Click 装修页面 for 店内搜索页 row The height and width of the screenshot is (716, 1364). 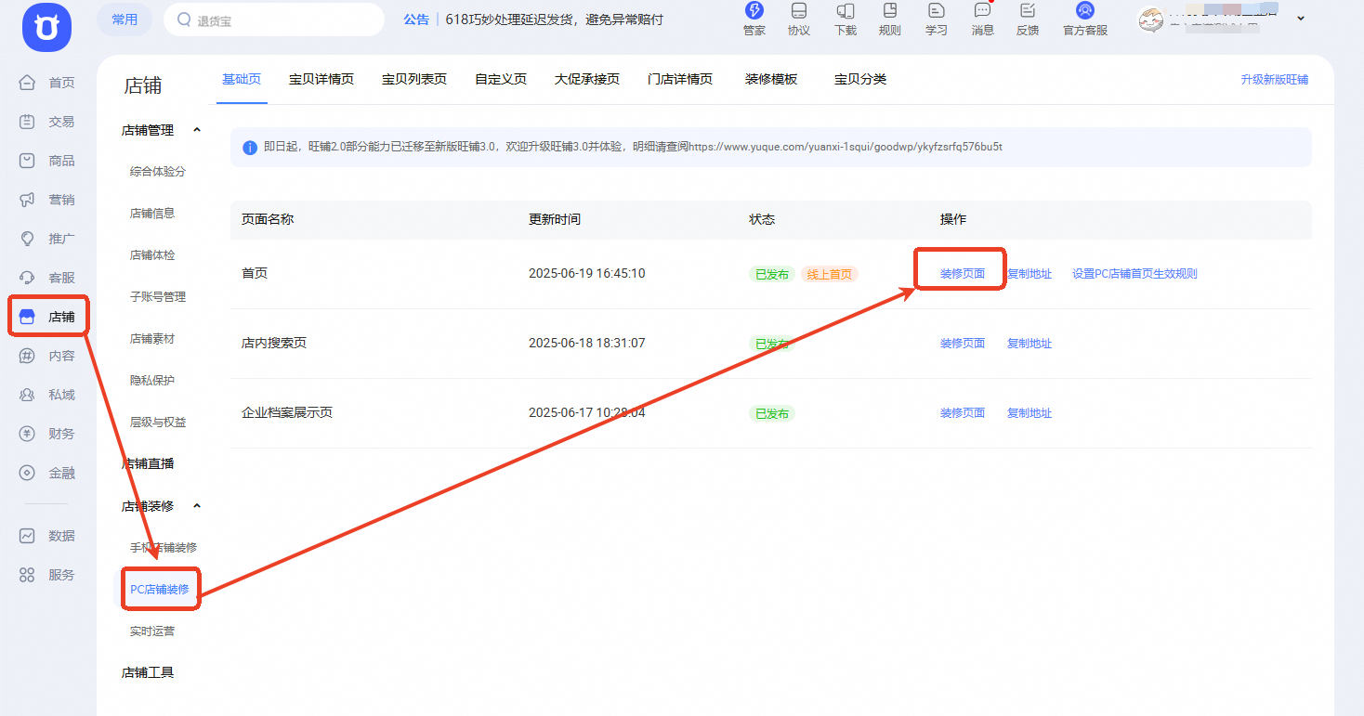[x=963, y=344]
